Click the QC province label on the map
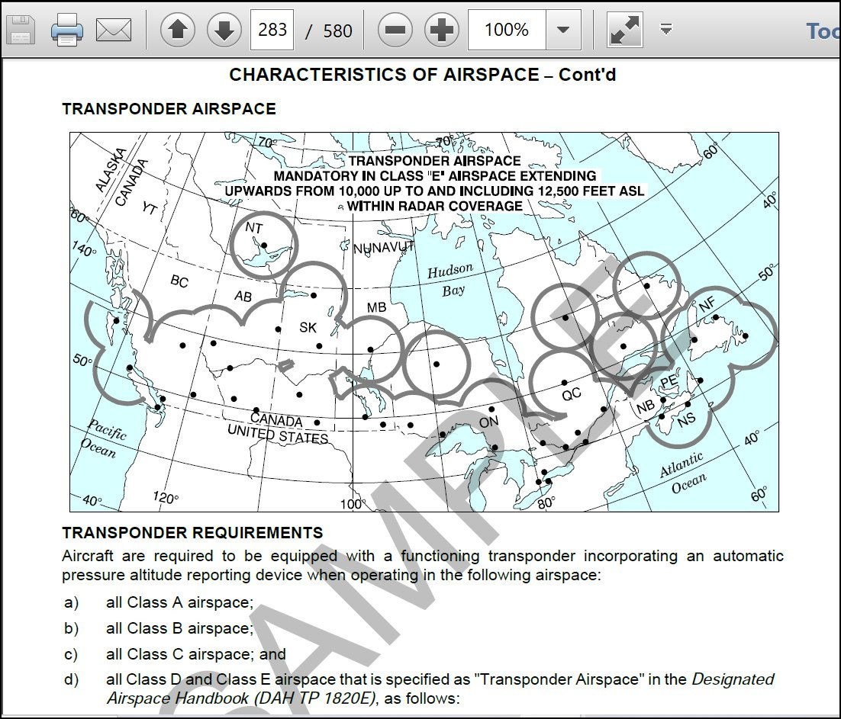 [571, 394]
